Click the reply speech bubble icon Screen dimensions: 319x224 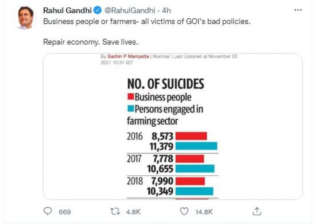[x=48, y=211]
